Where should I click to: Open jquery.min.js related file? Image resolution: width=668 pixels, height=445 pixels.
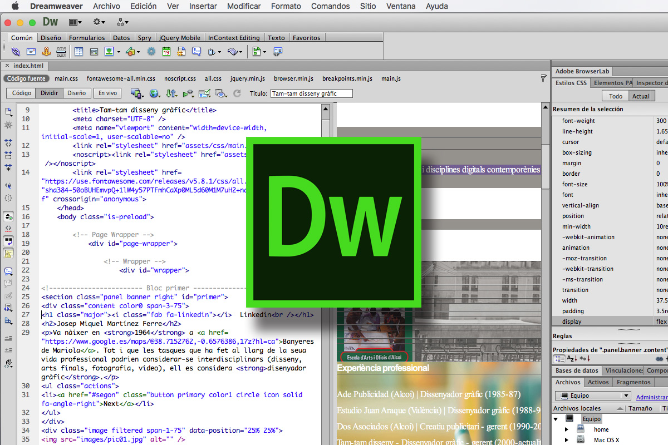(248, 78)
